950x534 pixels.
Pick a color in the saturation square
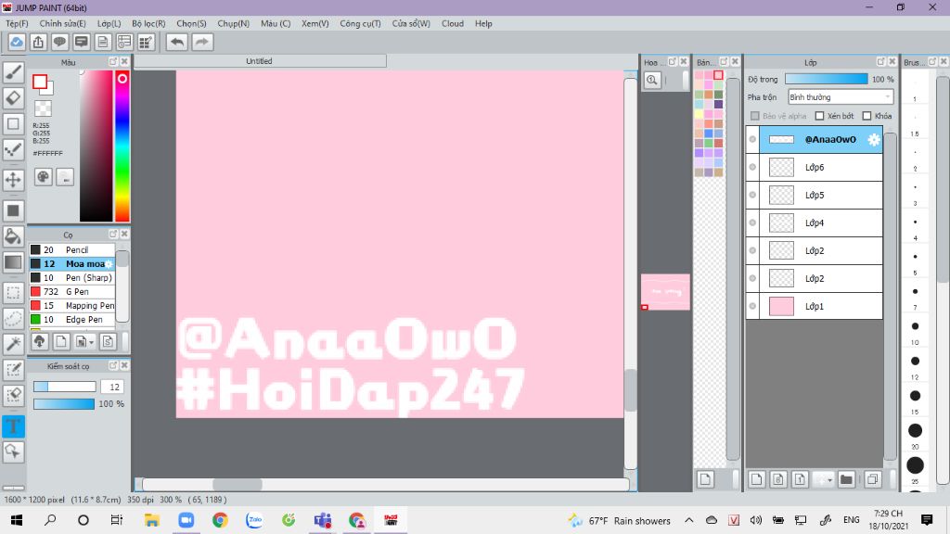coord(96,146)
